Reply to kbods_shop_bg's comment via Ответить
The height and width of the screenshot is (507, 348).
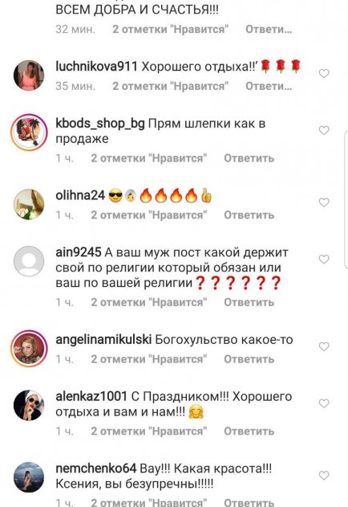(249, 158)
